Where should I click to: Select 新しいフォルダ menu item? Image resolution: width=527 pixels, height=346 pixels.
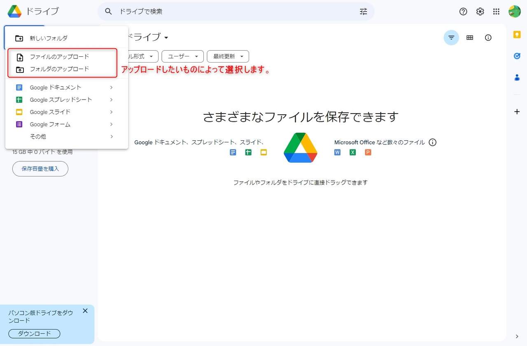67,38
